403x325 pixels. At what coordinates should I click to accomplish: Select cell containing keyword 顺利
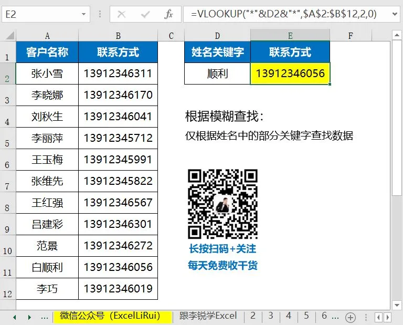(217, 74)
